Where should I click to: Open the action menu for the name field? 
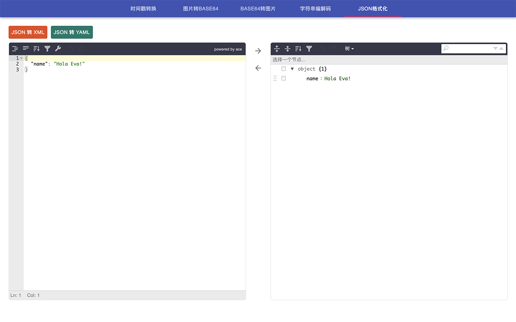(283, 78)
